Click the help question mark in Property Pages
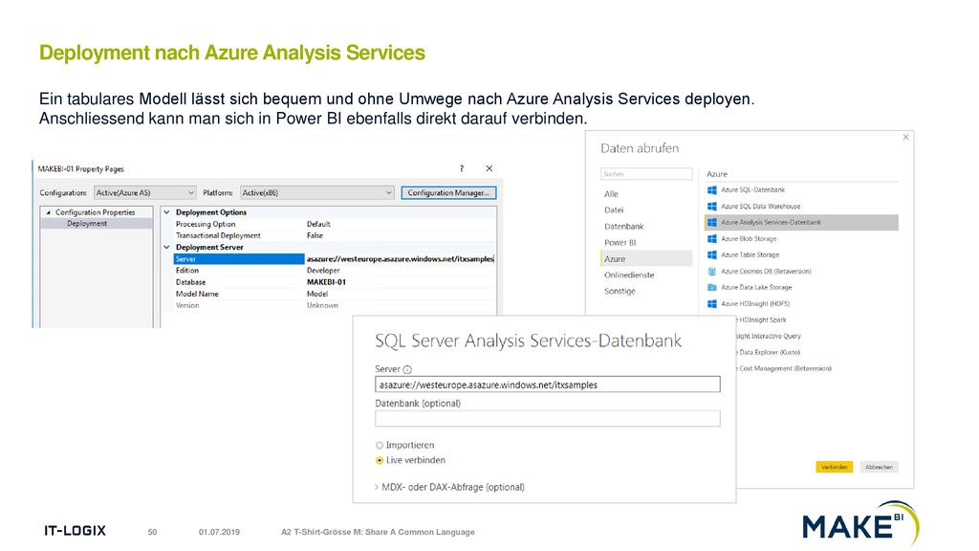The height and width of the screenshot is (551, 979). point(462,168)
